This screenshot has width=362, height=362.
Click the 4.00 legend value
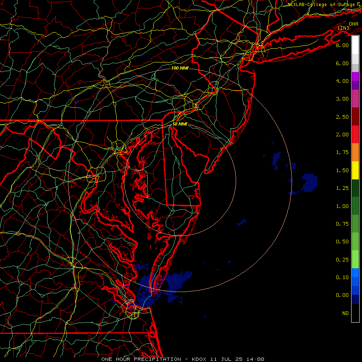click(x=342, y=81)
